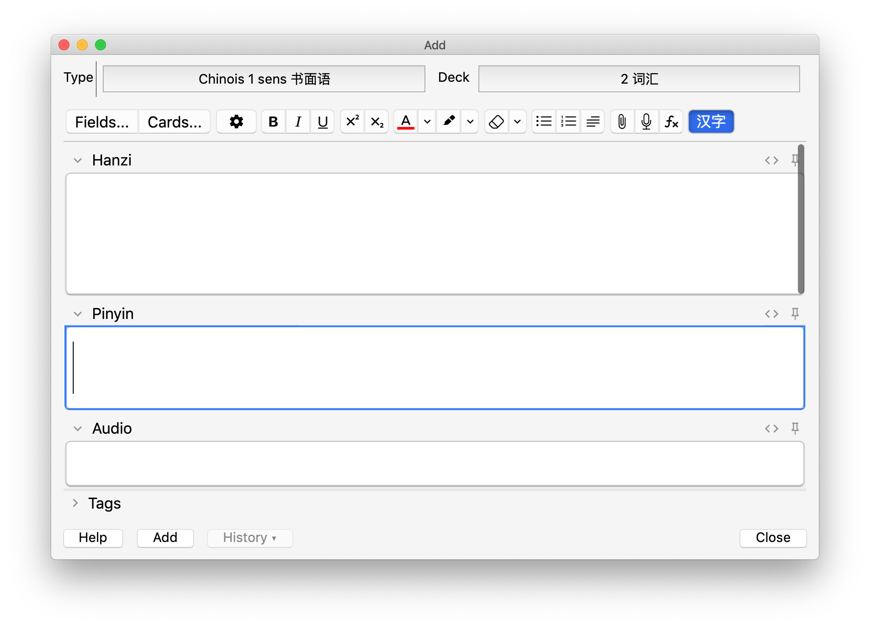Click the Bold formatting icon

[x=273, y=122]
